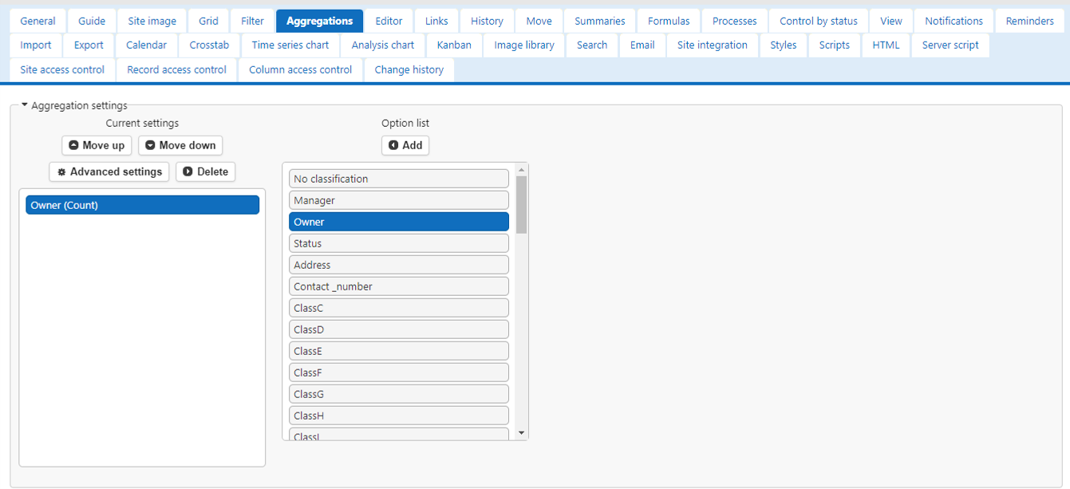Open the Site image tab

click(x=152, y=21)
